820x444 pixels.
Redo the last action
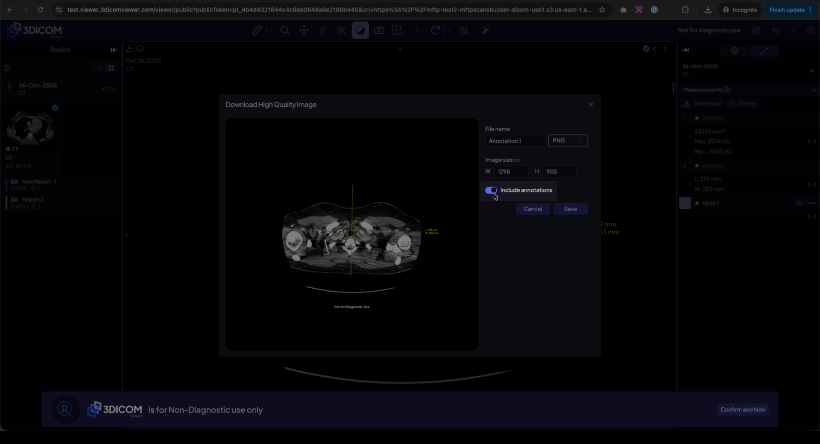pyautogui.click(x=791, y=30)
